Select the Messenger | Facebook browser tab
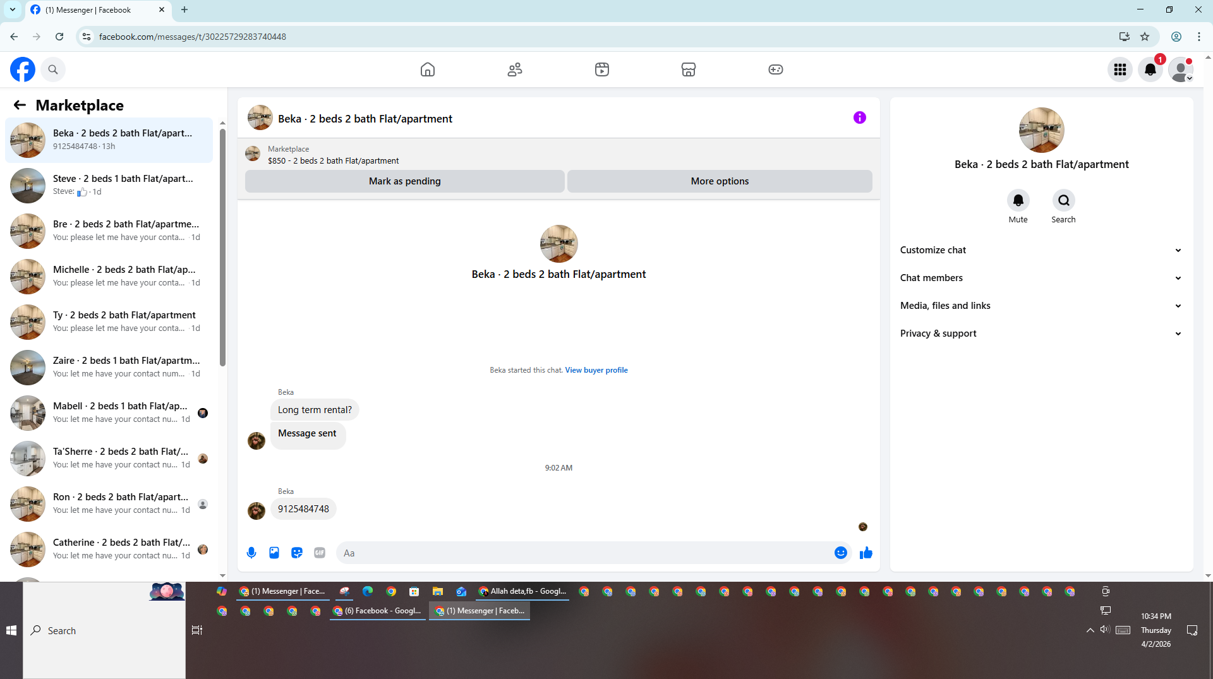The image size is (1213, 679). (98, 10)
